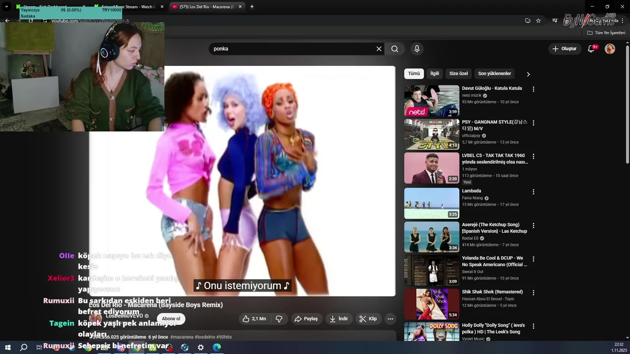Open Windows taskbar search
This screenshot has height=354, width=630.
pos(24,347)
